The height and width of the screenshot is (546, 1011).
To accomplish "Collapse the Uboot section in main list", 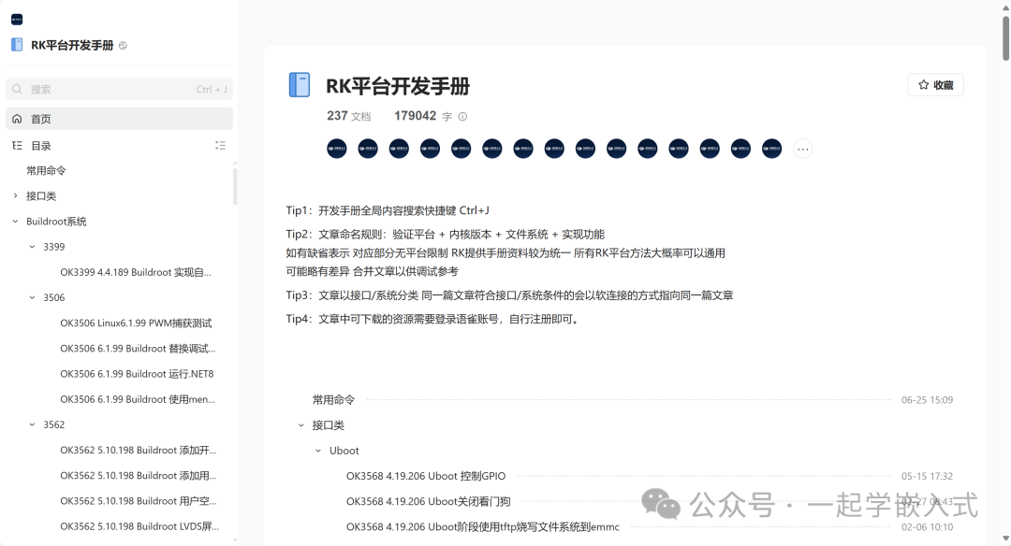I will (318, 451).
